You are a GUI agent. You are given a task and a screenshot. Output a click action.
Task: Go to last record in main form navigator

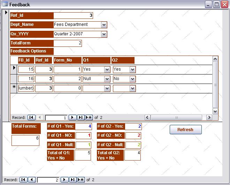click(x=72, y=180)
